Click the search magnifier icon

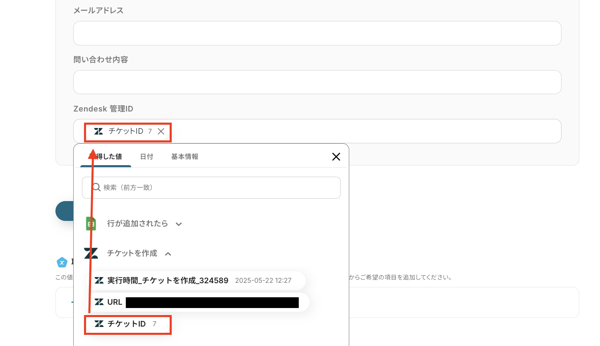pyautogui.click(x=96, y=187)
